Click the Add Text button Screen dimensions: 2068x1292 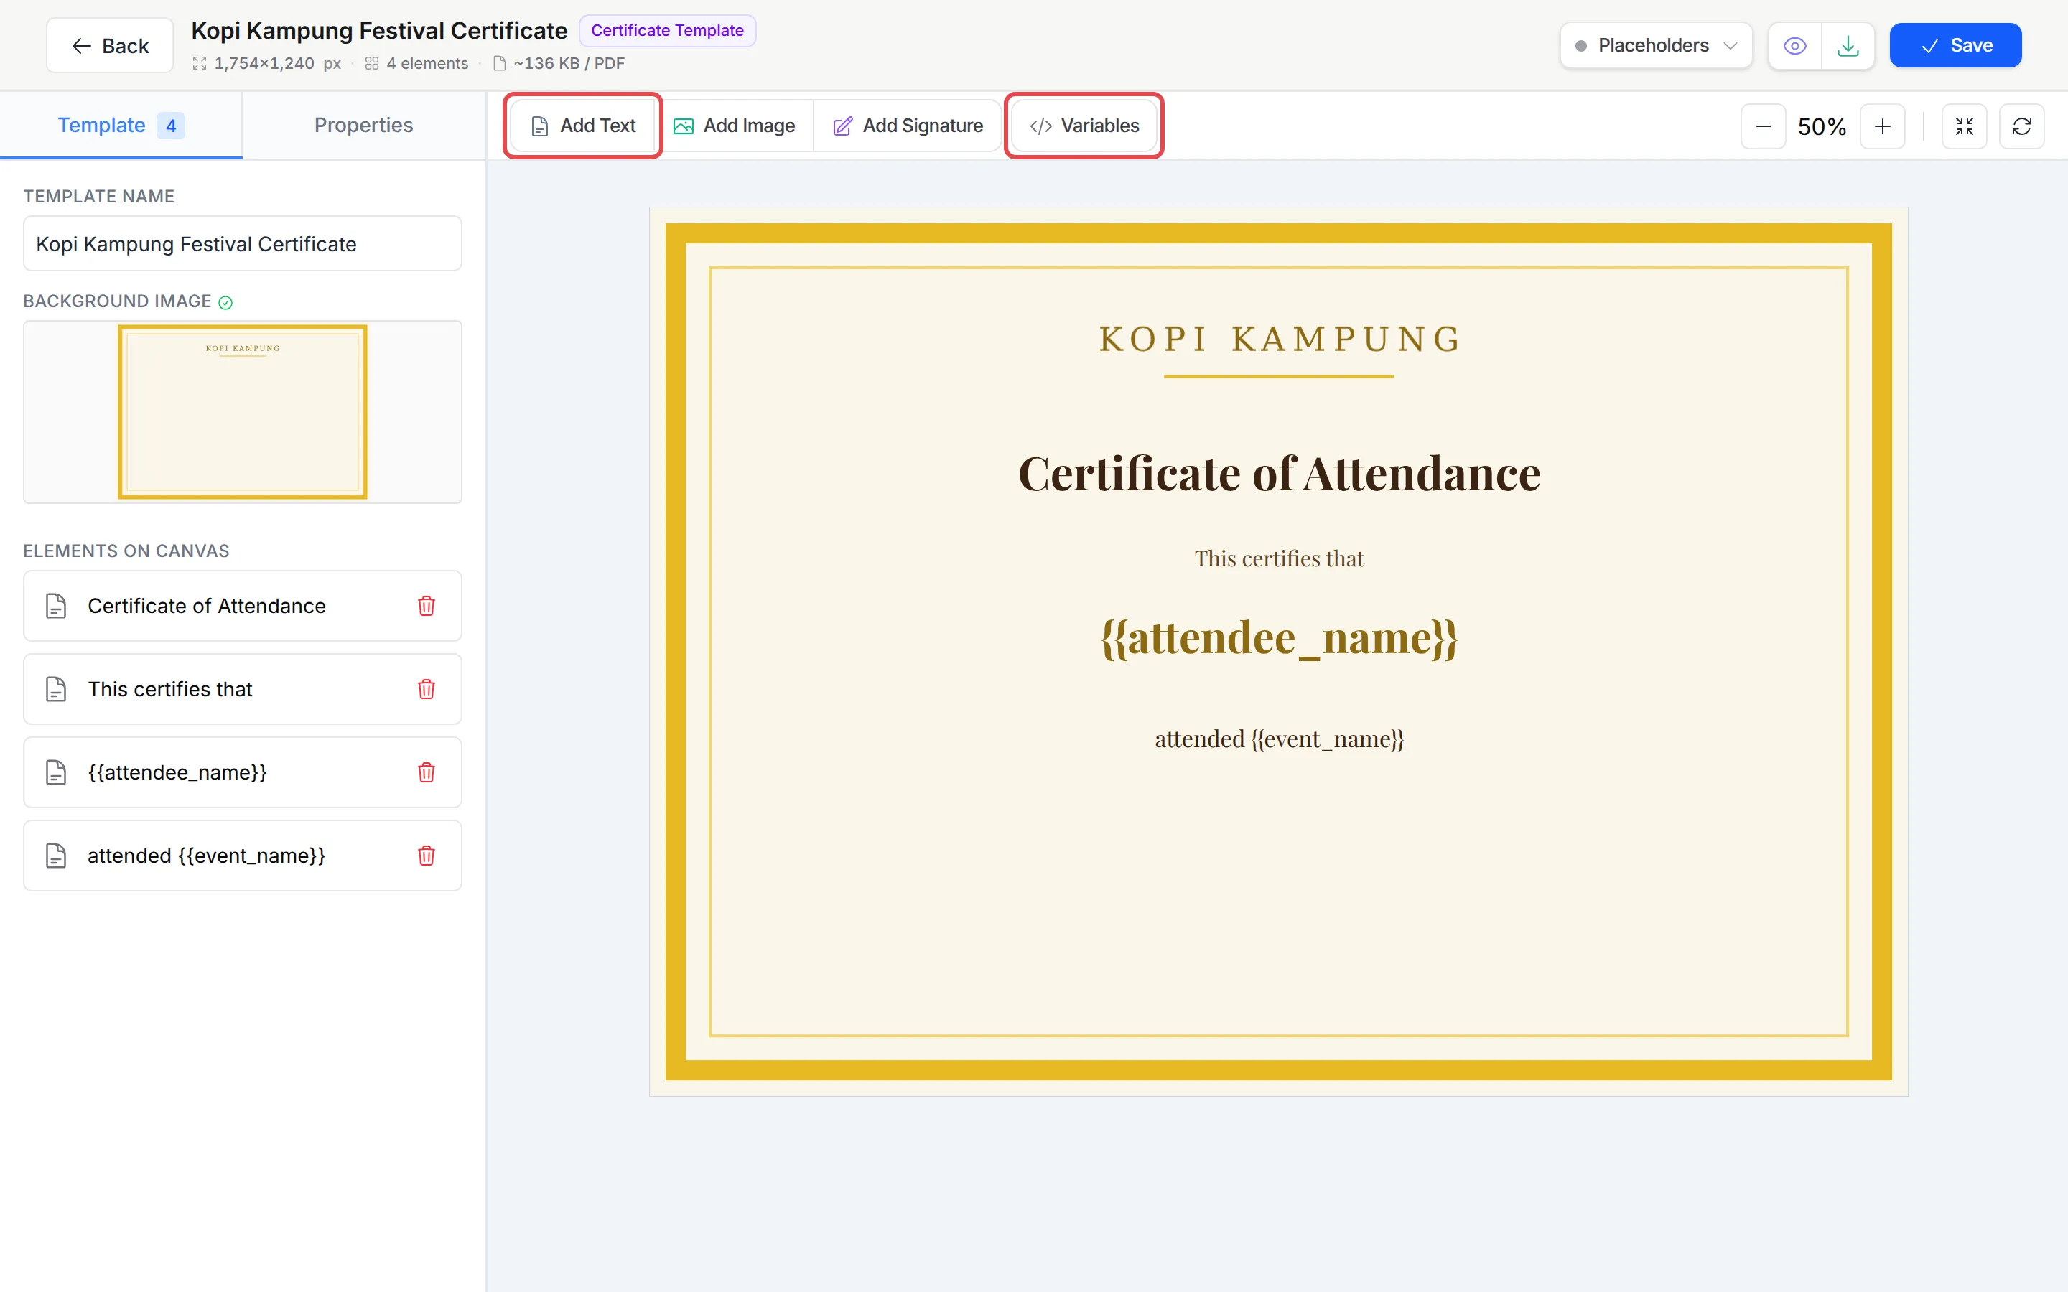click(x=584, y=126)
